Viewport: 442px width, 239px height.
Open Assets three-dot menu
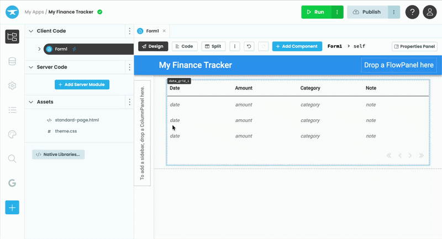pyautogui.click(x=129, y=102)
